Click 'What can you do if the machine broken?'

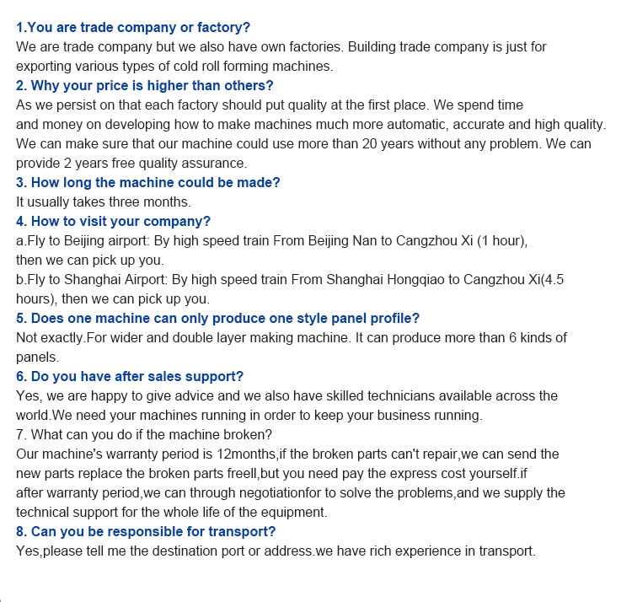144,435
